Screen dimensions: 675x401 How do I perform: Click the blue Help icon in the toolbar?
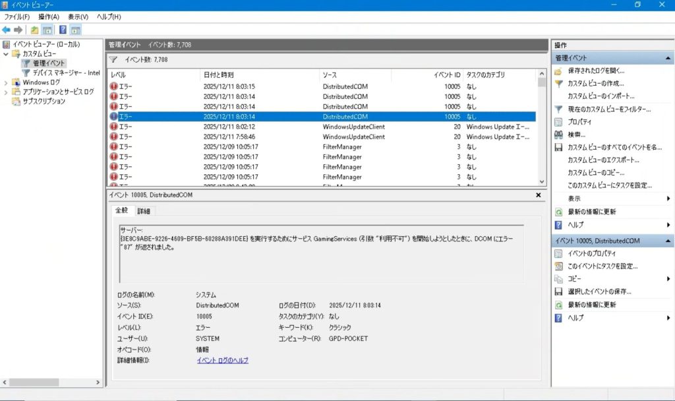pyautogui.click(x=63, y=30)
